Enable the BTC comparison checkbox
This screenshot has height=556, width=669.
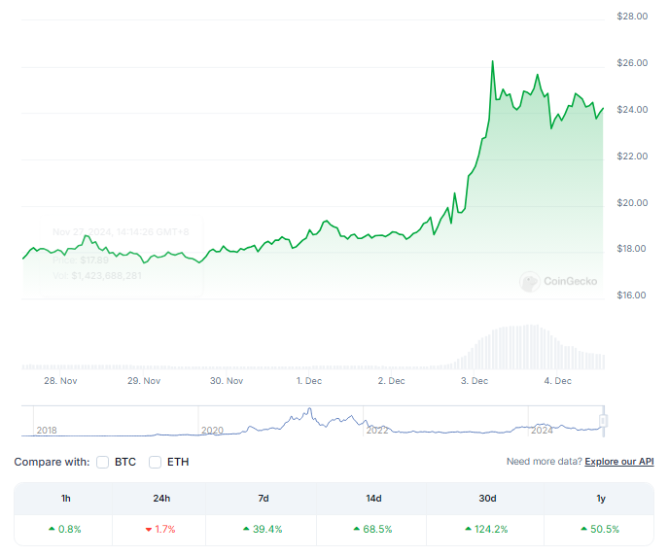[x=102, y=462]
